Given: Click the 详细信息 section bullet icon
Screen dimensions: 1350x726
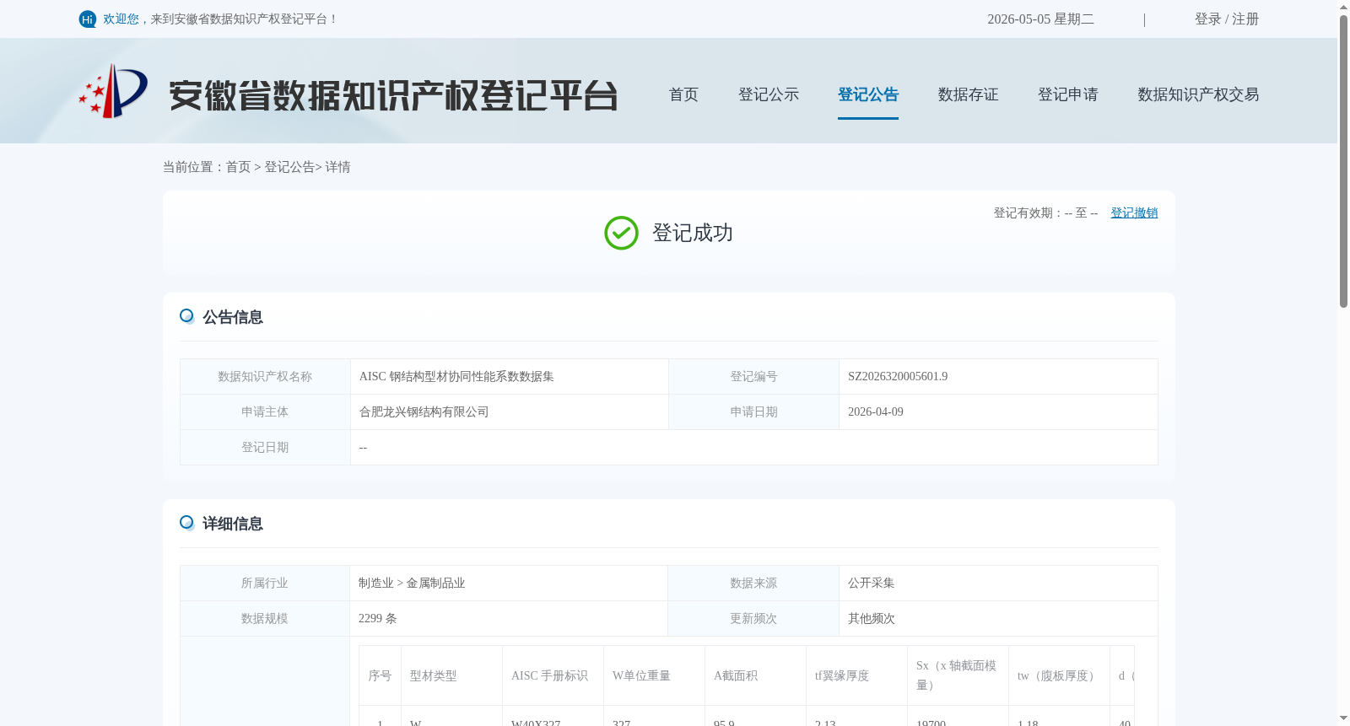Looking at the screenshot, I should point(187,523).
